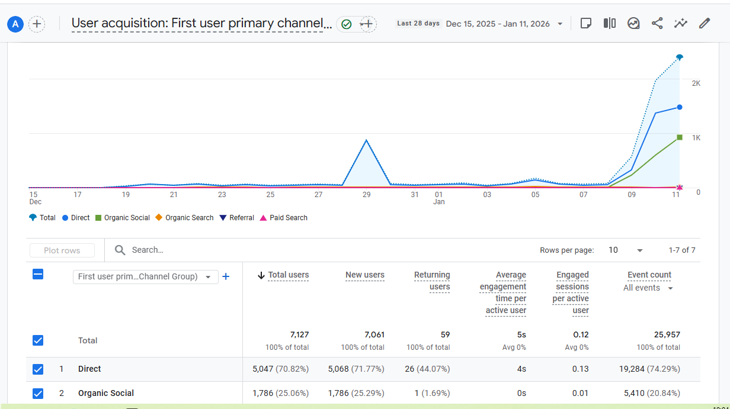Click the Plot rows button
730x409 pixels.
click(62, 250)
